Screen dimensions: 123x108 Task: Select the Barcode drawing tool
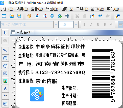pyautogui.click(x=5, y=104)
